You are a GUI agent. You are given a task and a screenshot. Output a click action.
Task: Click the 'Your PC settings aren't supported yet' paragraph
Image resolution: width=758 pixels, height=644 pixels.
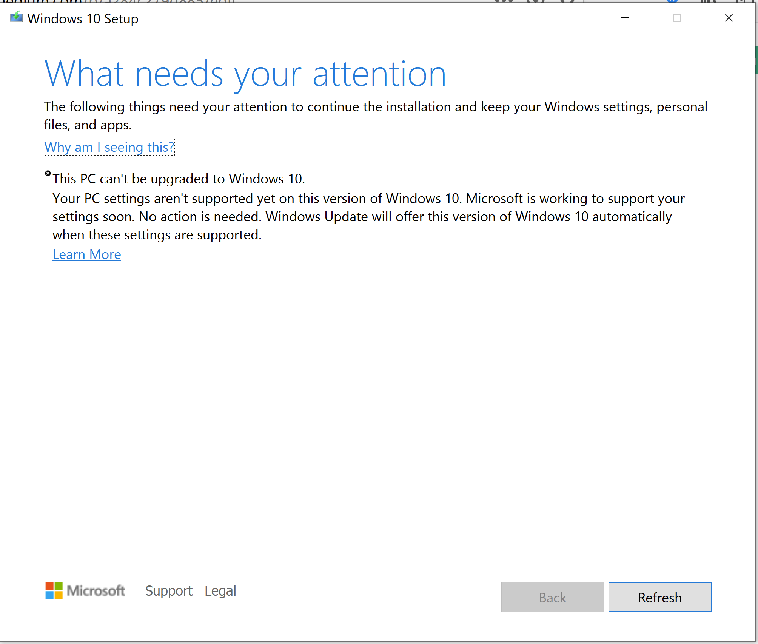coord(368,217)
